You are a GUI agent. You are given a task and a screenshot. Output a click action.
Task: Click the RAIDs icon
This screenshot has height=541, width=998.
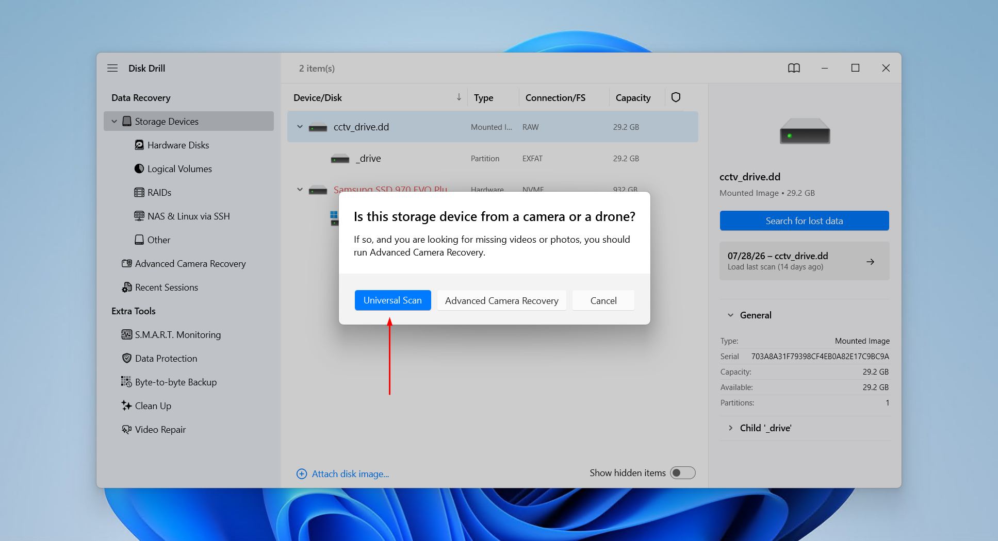(139, 192)
